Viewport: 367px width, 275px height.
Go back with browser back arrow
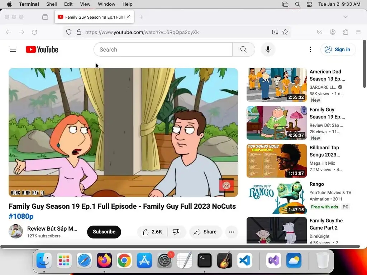coord(9,32)
